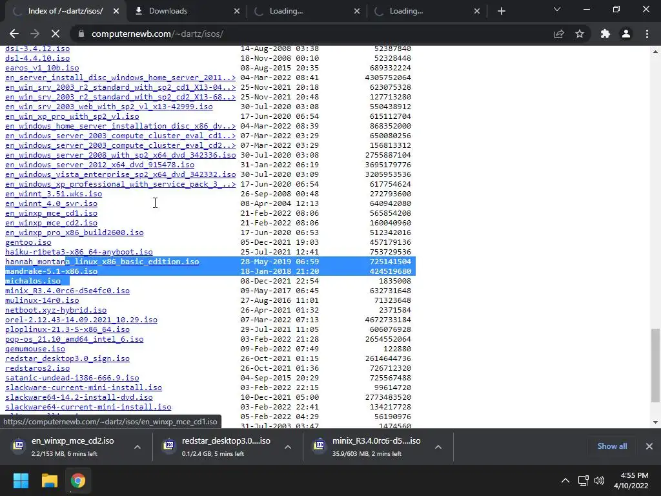This screenshot has height=496, width=661.
Task: Open en_winxp_mce_cd1.iso link
Action: (51, 213)
